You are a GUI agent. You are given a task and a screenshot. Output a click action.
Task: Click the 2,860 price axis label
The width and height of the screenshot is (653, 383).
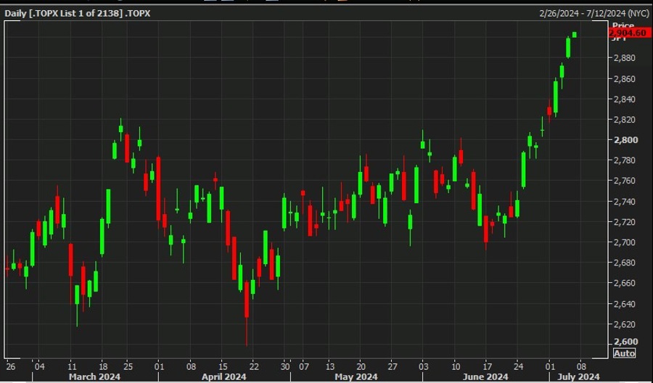pos(625,78)
